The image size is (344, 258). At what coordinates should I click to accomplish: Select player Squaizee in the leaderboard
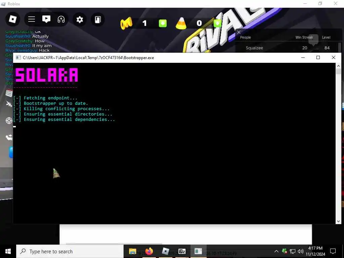(254, 48)
